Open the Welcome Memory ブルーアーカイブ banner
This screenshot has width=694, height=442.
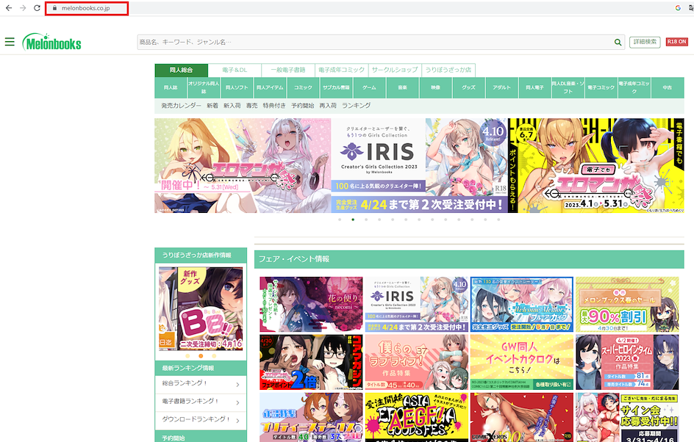522,304
